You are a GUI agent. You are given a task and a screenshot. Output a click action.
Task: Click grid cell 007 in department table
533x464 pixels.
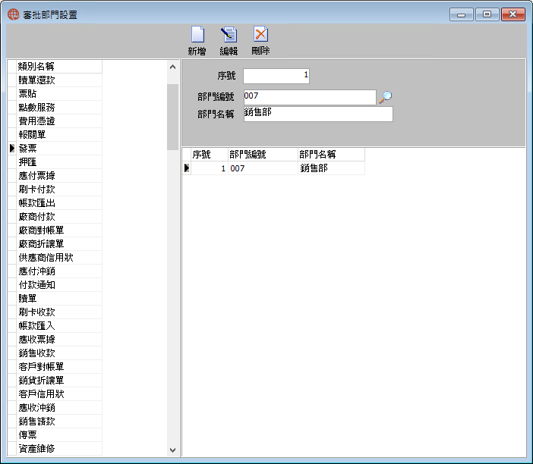coord(263,168)
